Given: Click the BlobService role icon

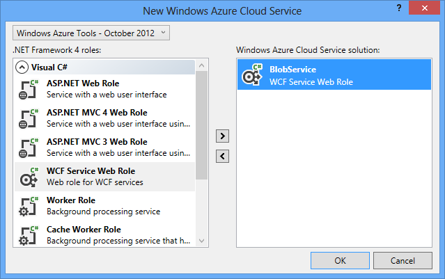Looking at the screenshot, I should pyautogui.click(x=252, y=76).
